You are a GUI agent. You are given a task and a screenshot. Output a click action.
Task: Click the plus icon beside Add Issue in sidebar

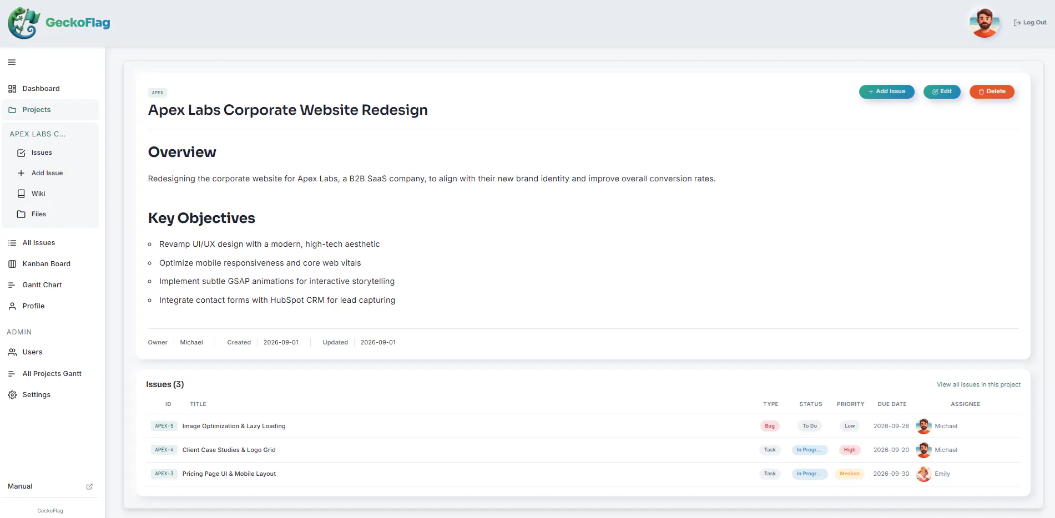(x=21, y=173)
